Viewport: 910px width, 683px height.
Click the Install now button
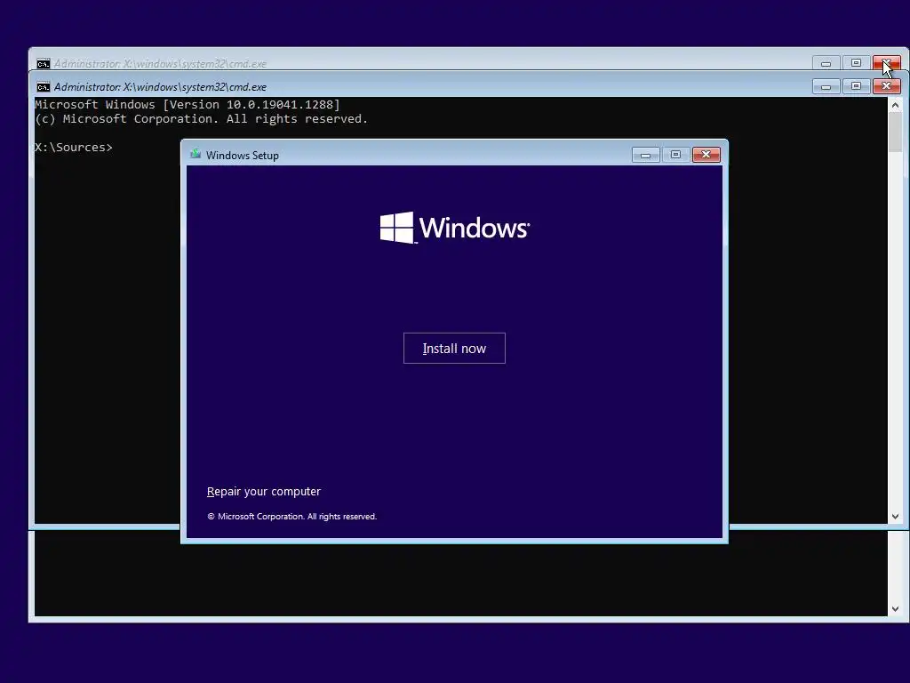454,348
